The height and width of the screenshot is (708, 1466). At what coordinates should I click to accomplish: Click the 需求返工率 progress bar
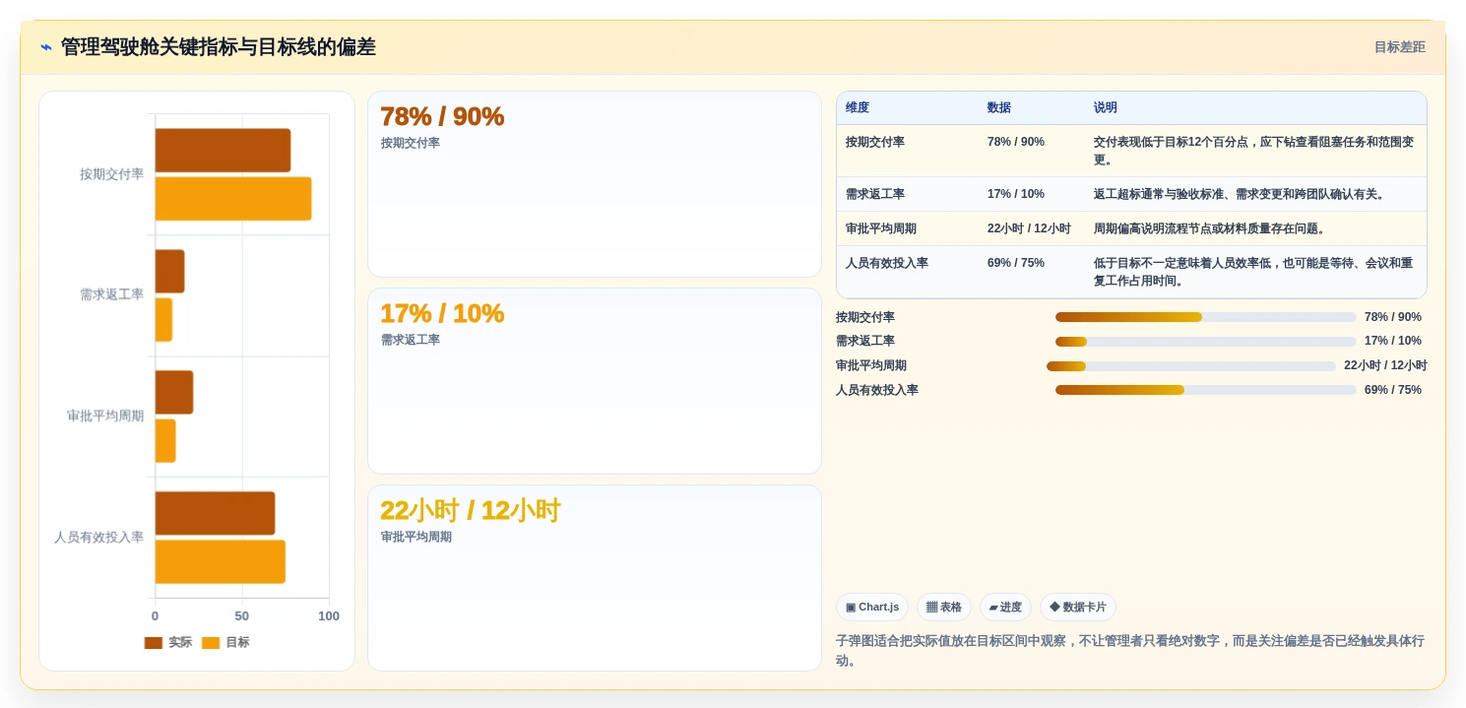(1205, 342)
